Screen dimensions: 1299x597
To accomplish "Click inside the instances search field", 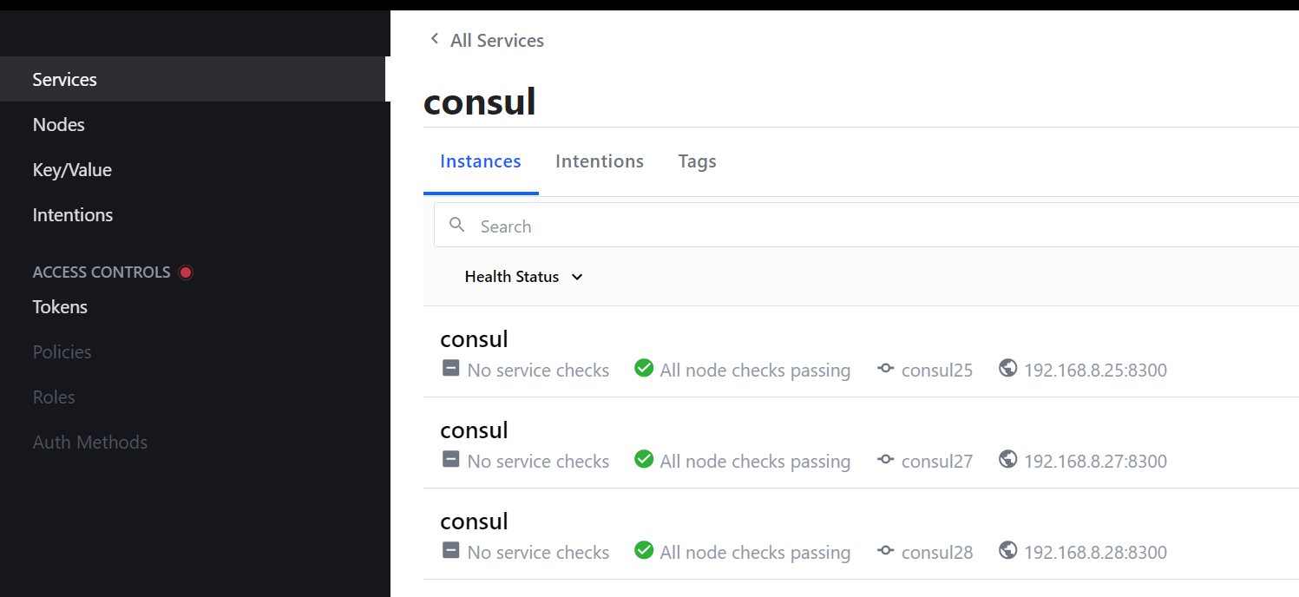I will coord(607,225).
